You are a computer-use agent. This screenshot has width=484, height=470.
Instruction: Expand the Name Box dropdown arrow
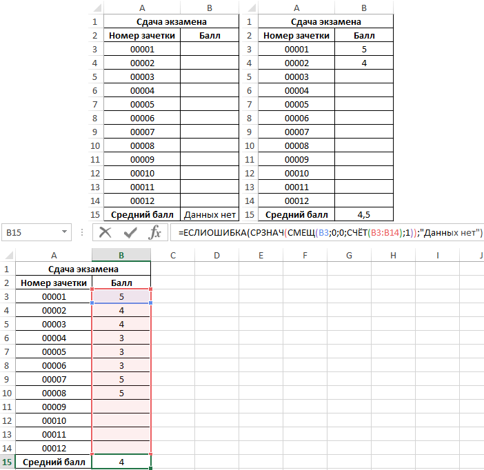point(64,233)
